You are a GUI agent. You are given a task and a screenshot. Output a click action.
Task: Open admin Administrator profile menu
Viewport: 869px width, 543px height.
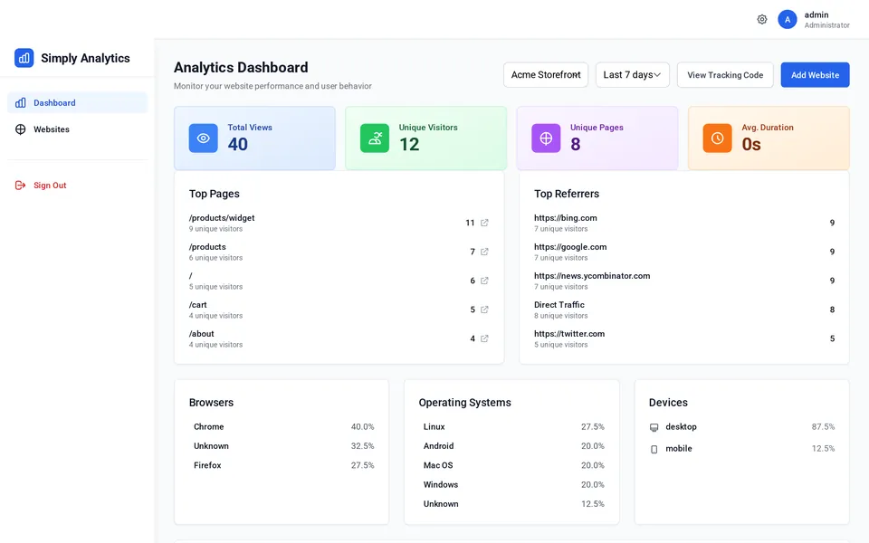814,19
